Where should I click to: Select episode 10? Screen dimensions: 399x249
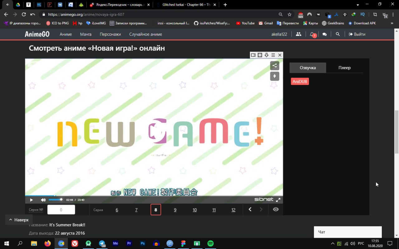tap(195, 210)
